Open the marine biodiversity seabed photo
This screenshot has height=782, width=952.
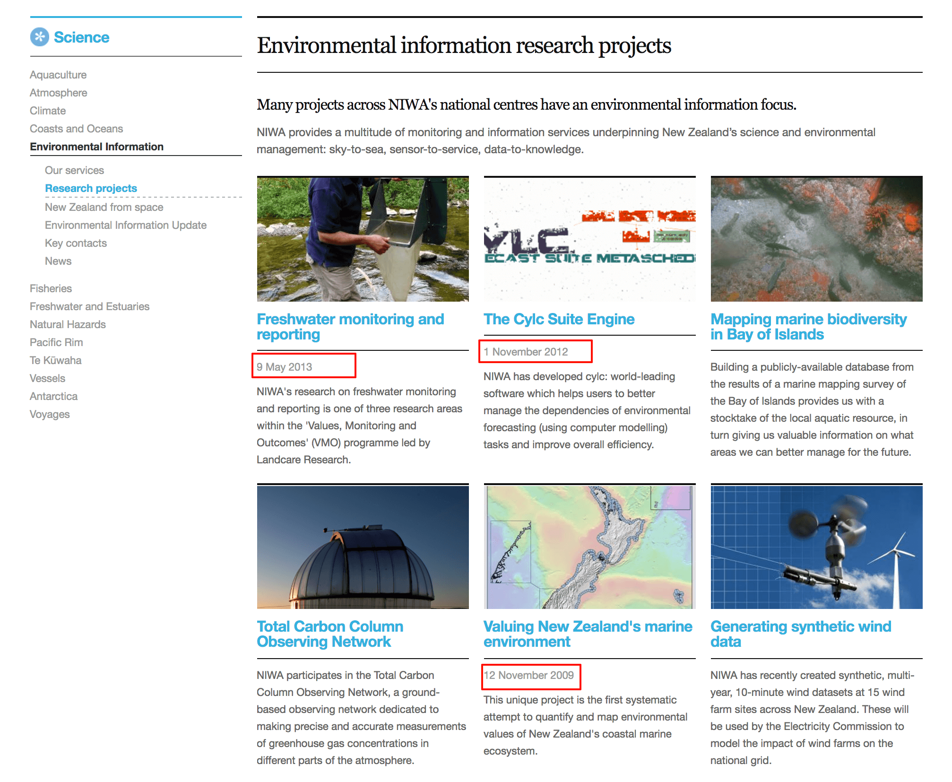tap(816, 239)
